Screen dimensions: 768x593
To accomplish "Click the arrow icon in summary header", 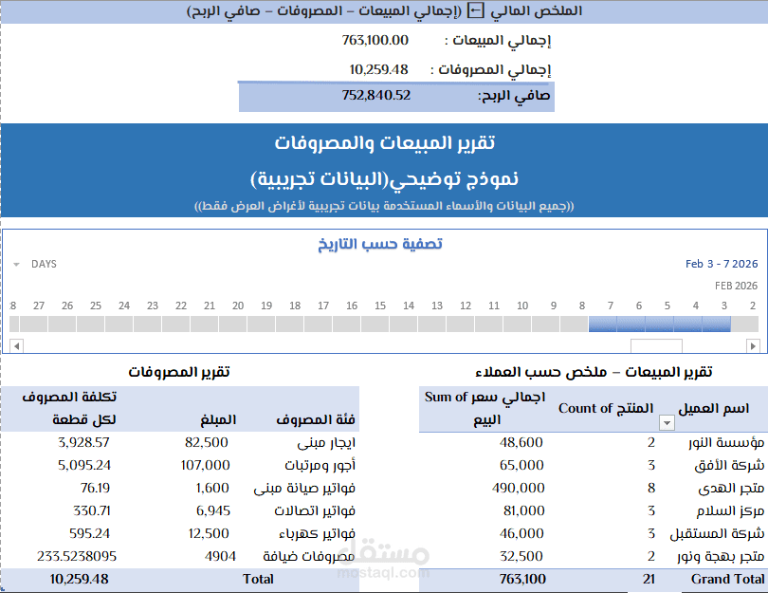I will click(x=475, y=10).
